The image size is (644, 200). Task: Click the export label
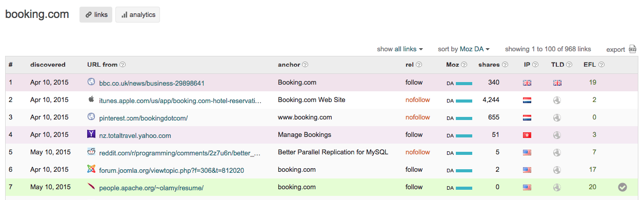coord(615,50)
